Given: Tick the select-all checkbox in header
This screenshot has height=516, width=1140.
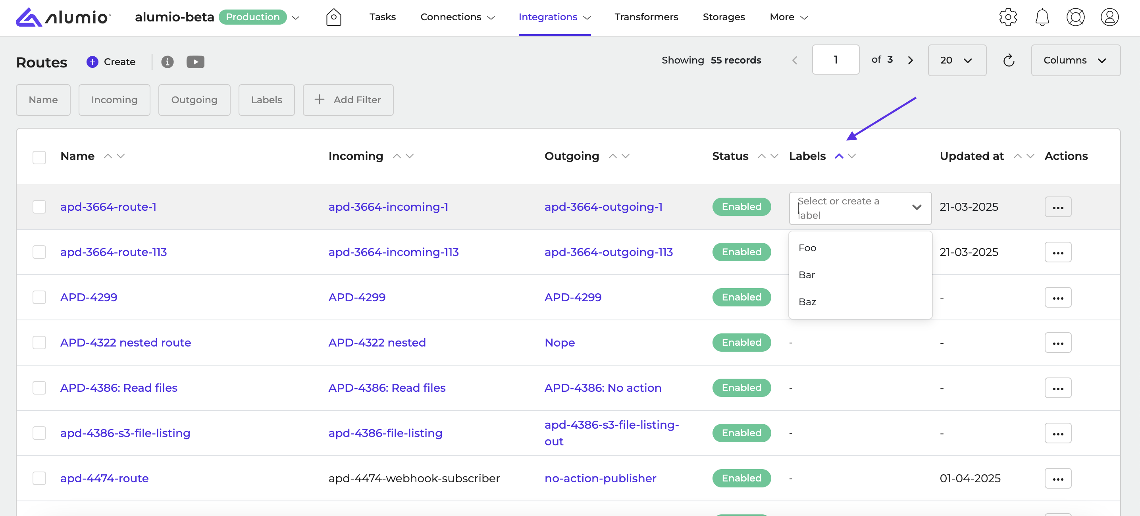Looking at the screenshot, I should (x=39, y=157).
